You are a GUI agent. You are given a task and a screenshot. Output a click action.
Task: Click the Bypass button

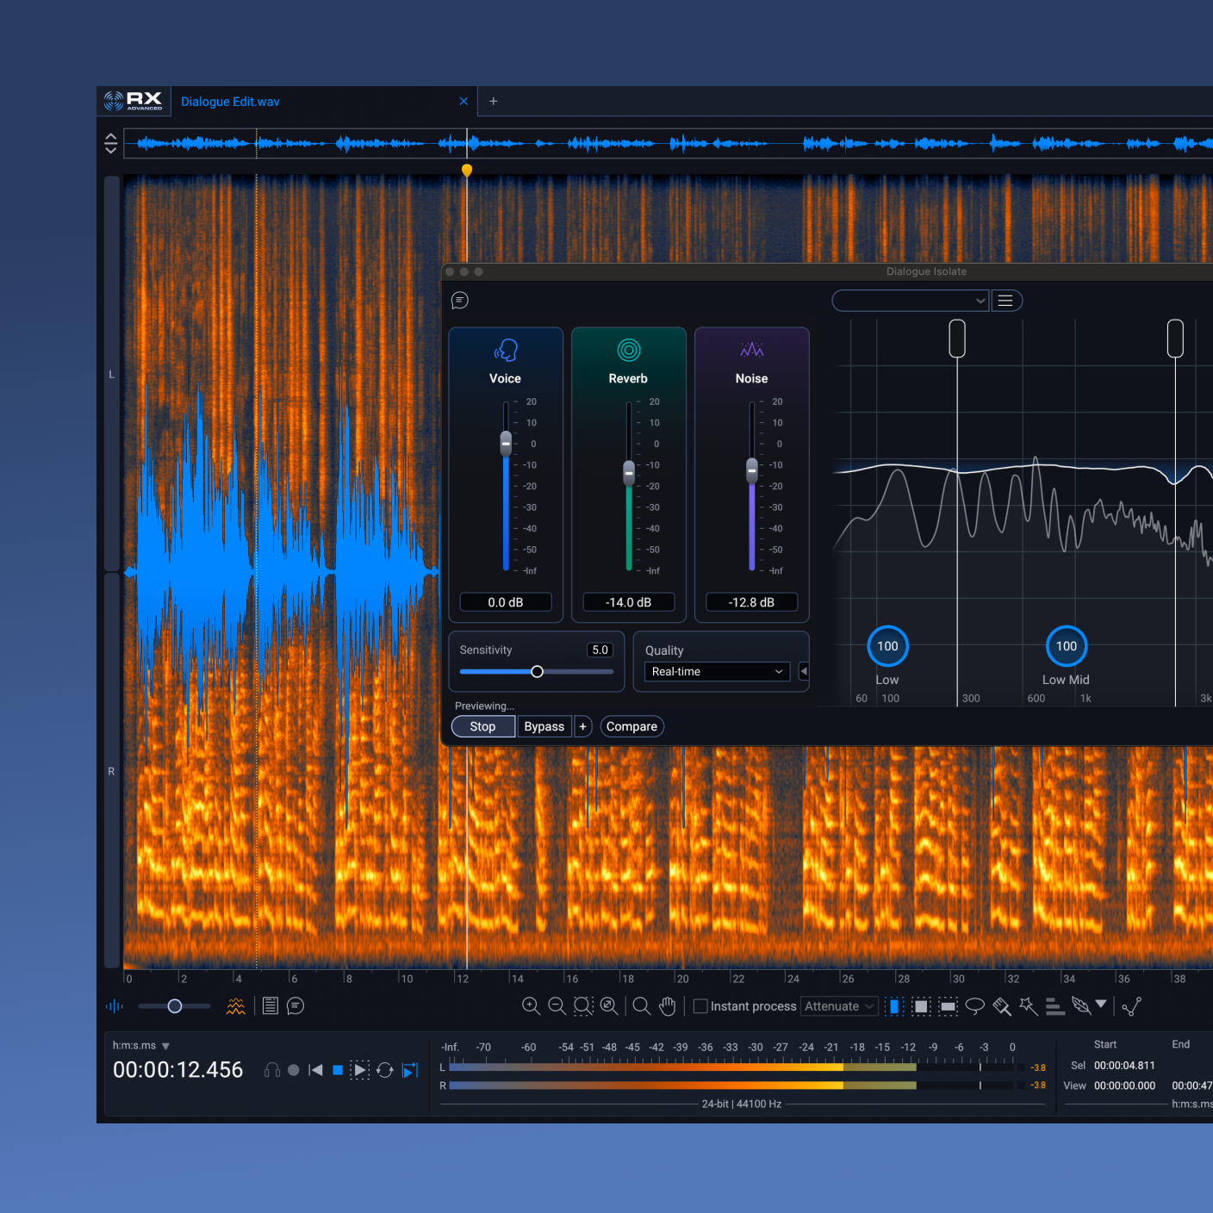click(x=544, y=726)
